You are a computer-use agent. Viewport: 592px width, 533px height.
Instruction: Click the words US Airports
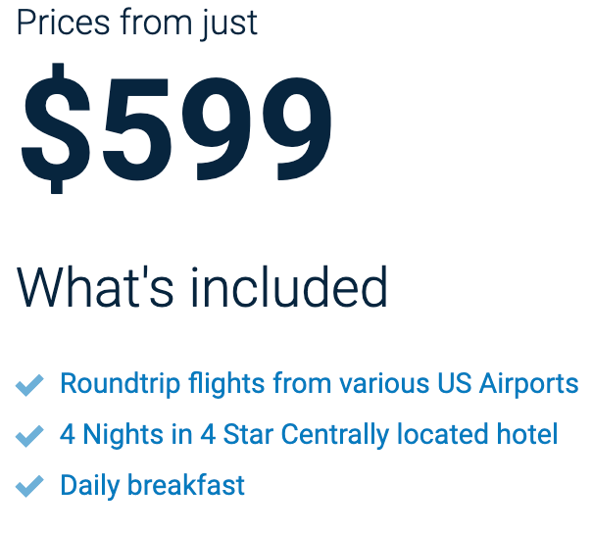(508, 383)
